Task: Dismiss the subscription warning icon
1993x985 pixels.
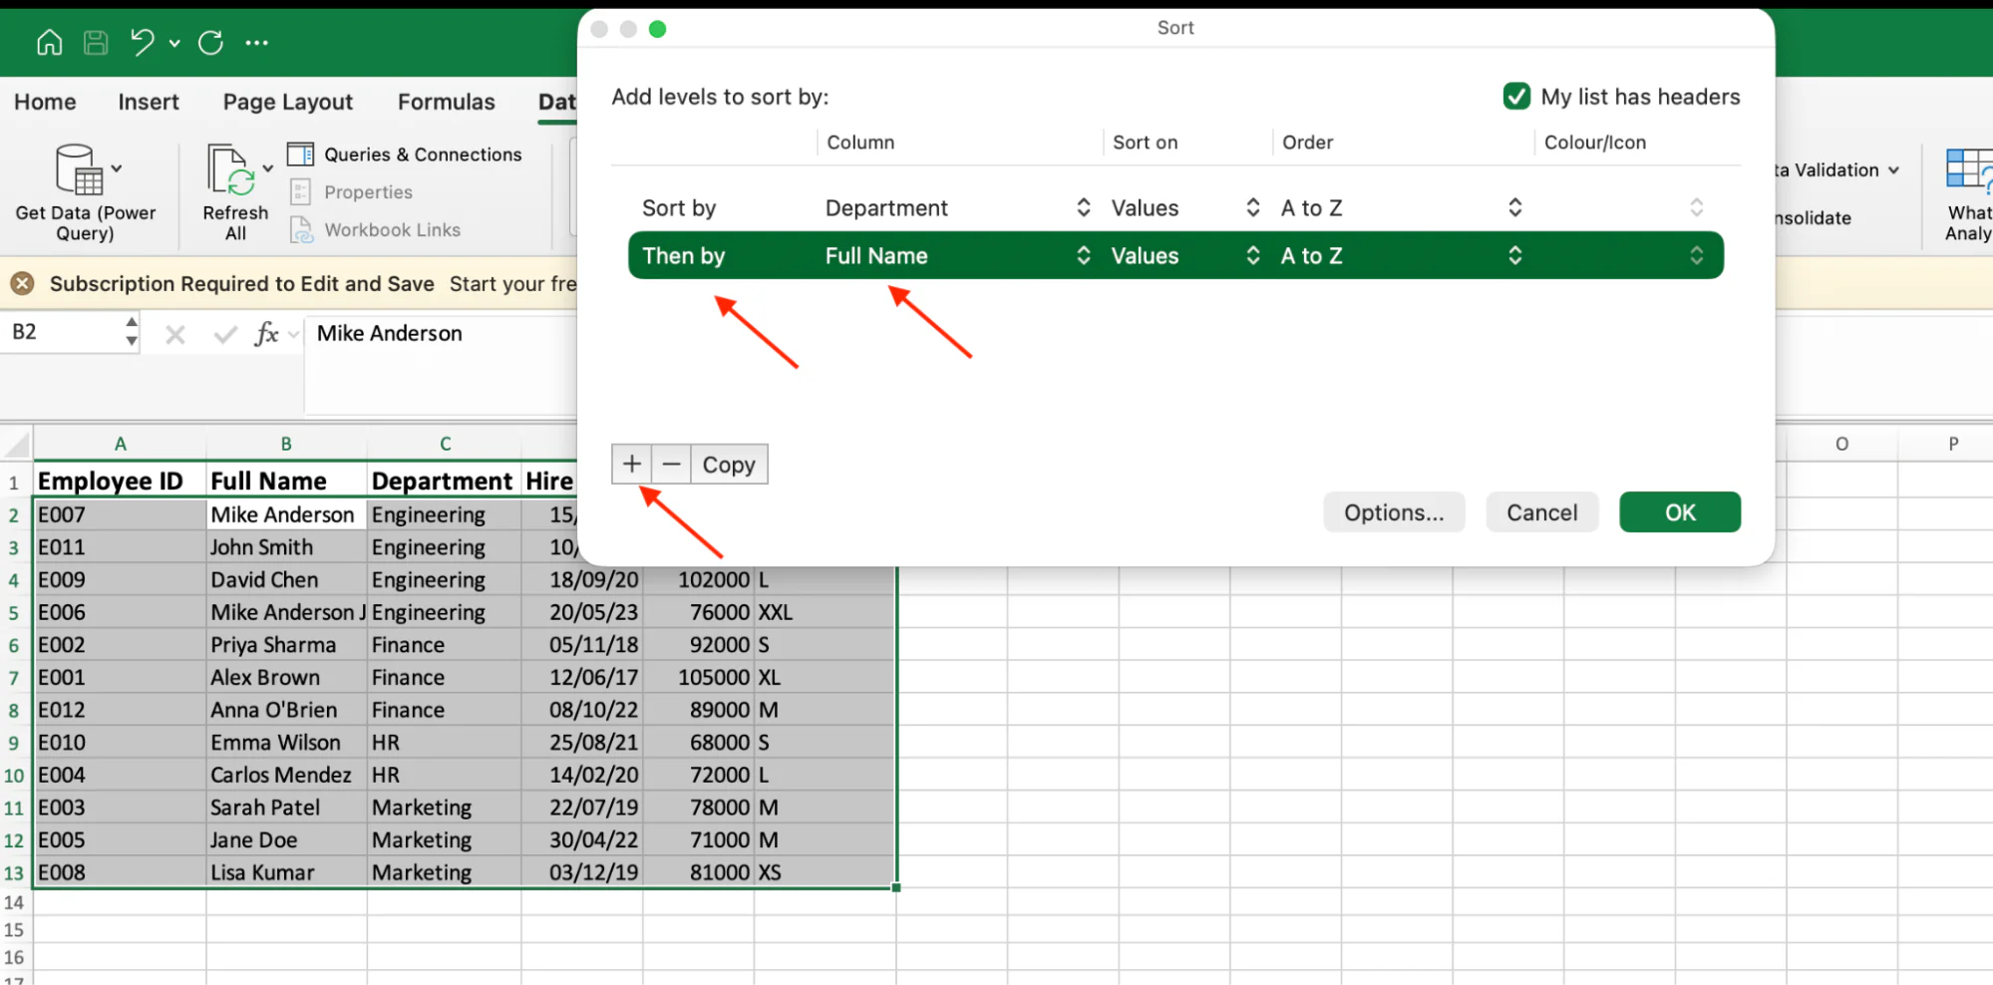Action: 22,284
